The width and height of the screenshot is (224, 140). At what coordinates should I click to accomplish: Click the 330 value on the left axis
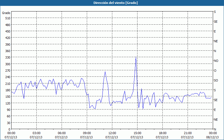(8, 57)
